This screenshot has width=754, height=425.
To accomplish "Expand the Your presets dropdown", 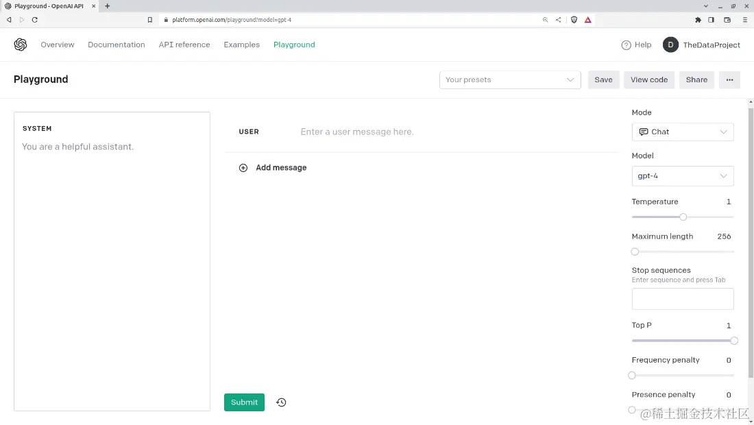I will tap(510, 80).
